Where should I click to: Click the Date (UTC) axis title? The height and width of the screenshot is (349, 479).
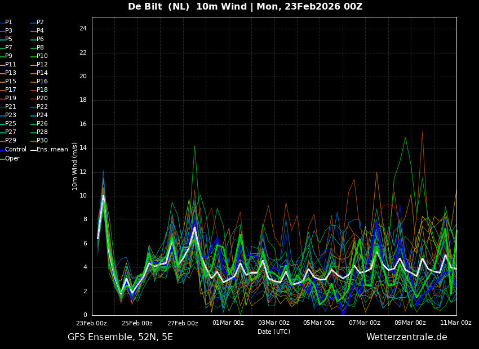tap(274, 332)
